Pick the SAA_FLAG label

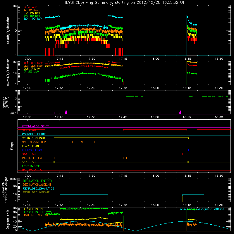(x=29, y=154)
